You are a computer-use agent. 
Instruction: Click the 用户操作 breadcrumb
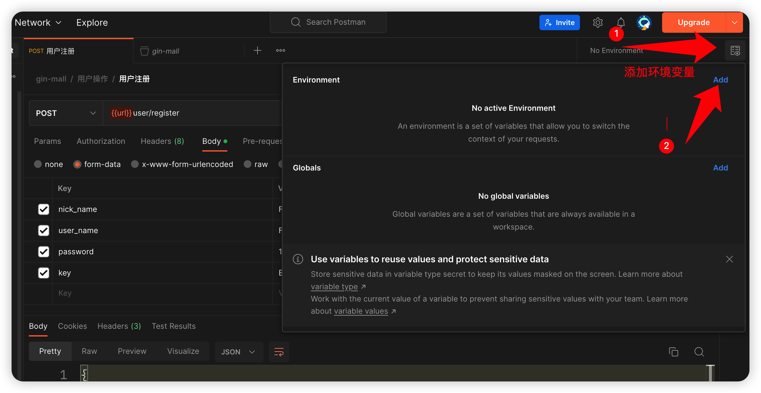92,79
